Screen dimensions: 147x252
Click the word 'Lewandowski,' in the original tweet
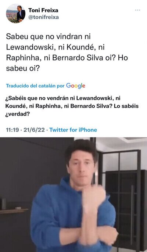(x=31, y=47)
